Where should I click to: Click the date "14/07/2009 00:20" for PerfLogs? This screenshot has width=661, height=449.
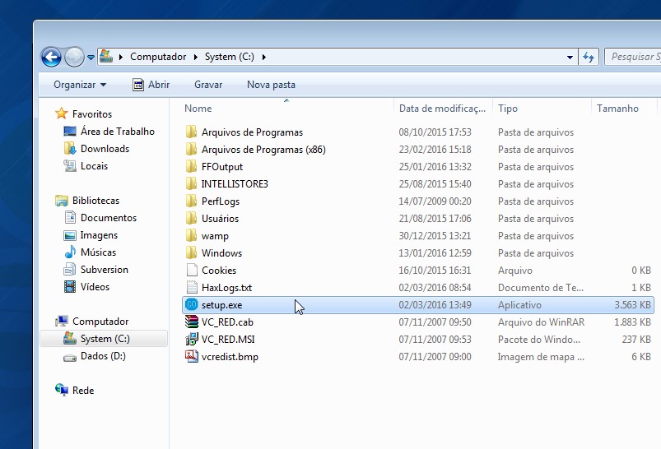[435, 201]
